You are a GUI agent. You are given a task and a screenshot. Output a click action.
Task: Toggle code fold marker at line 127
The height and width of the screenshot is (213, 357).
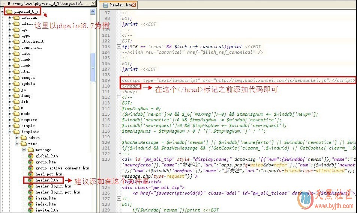(x=119, y=199)
